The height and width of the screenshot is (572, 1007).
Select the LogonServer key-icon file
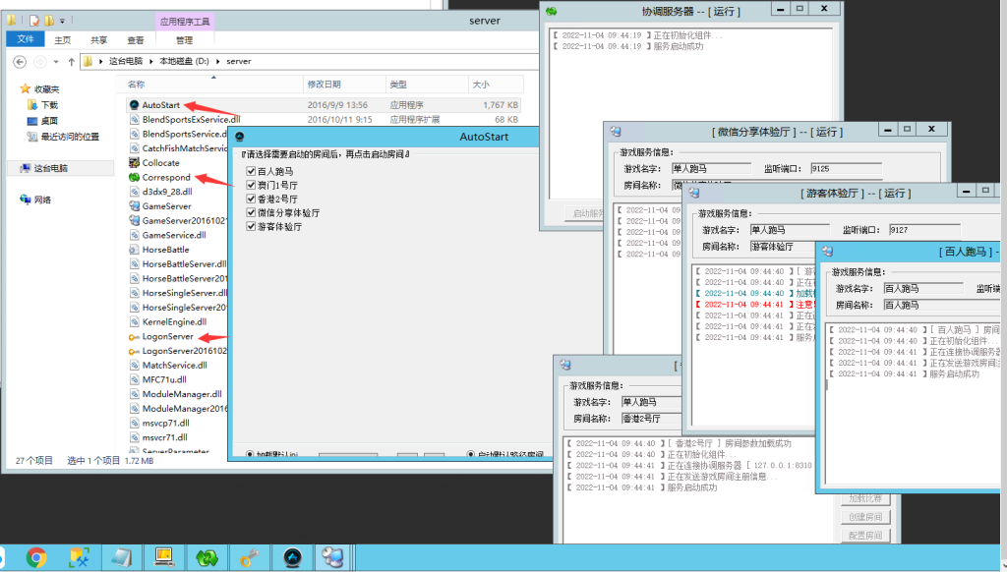pyautogui.click(x=167, y=336)
